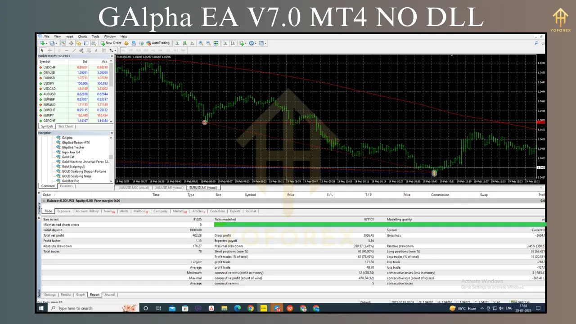The image size is (576, 324).
Task: Click the Windows Start button
Action: coord(41,308)
